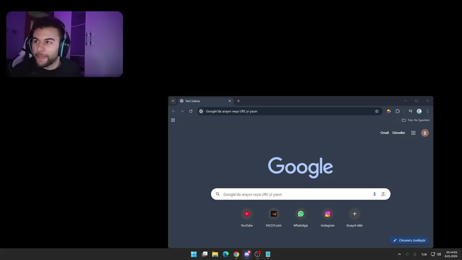Open the Extensions puzzle piece menu
Image resolution: width=462 pixels, height=260 pixels.
[x=398, y=111]
